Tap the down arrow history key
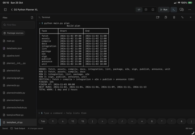 point(63,121)
